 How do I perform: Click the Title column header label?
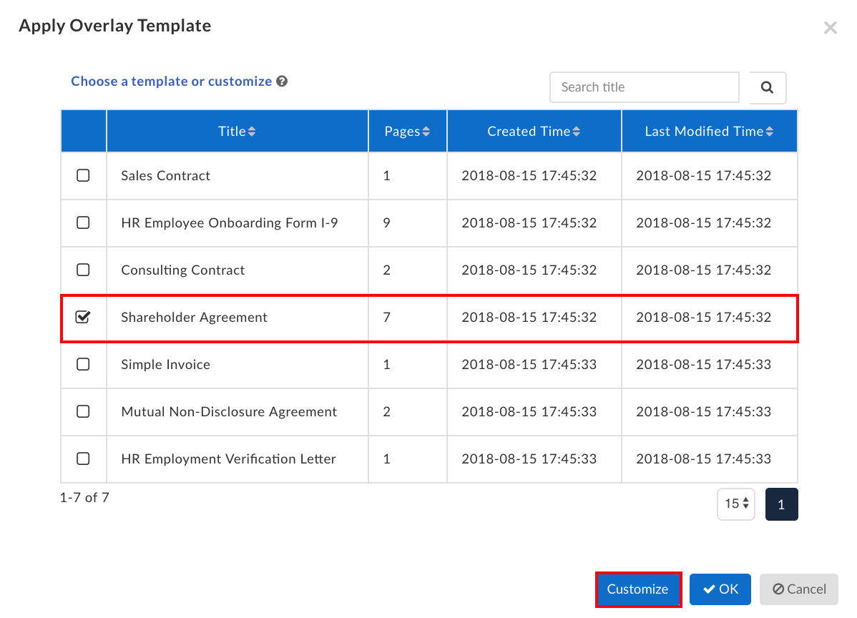[232, 132]
